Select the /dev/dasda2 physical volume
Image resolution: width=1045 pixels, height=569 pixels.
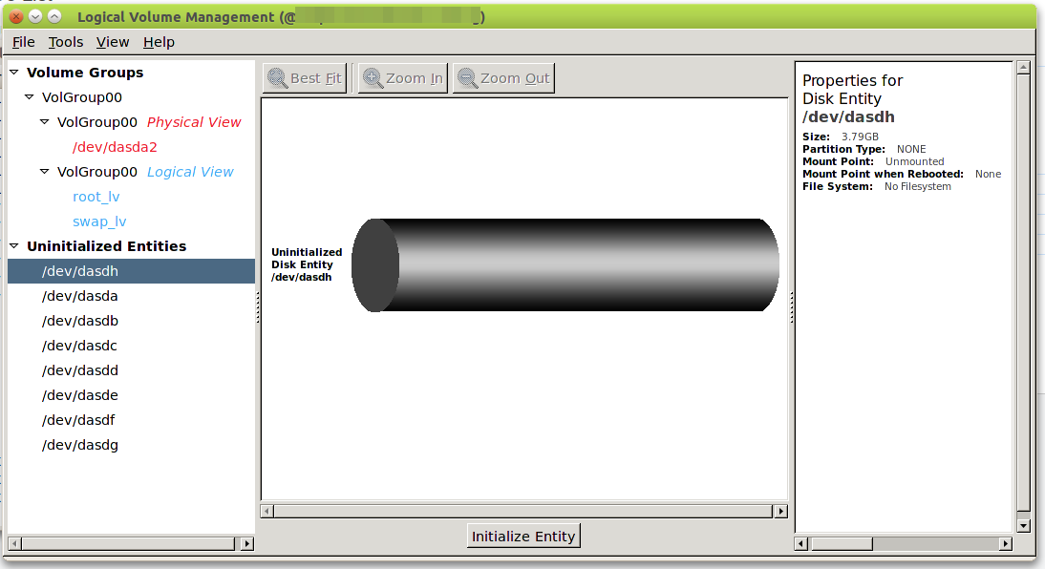(115, 147)
